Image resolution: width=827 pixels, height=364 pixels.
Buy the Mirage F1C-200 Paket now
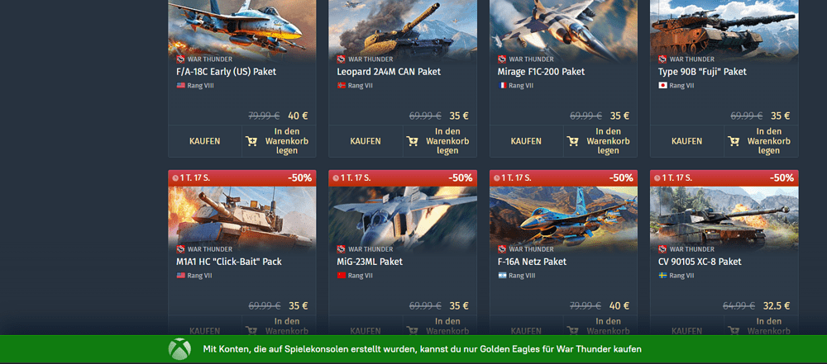click(526, 141)
